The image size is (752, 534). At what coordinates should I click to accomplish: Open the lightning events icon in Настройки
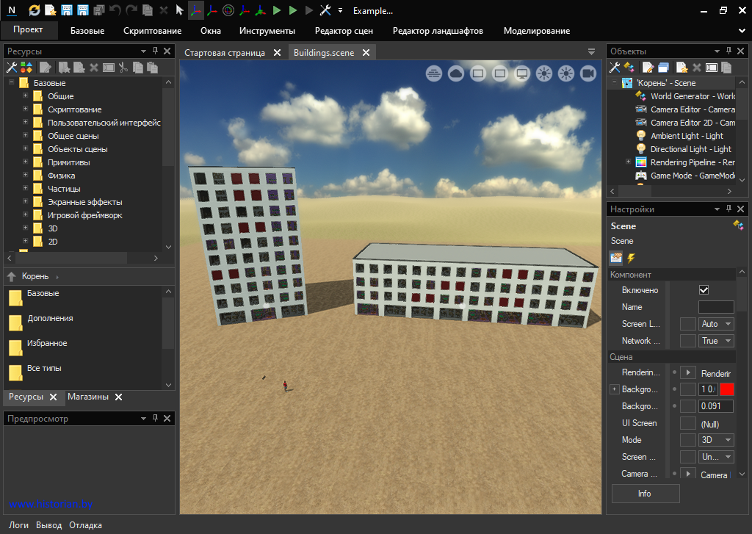point(631,258)
